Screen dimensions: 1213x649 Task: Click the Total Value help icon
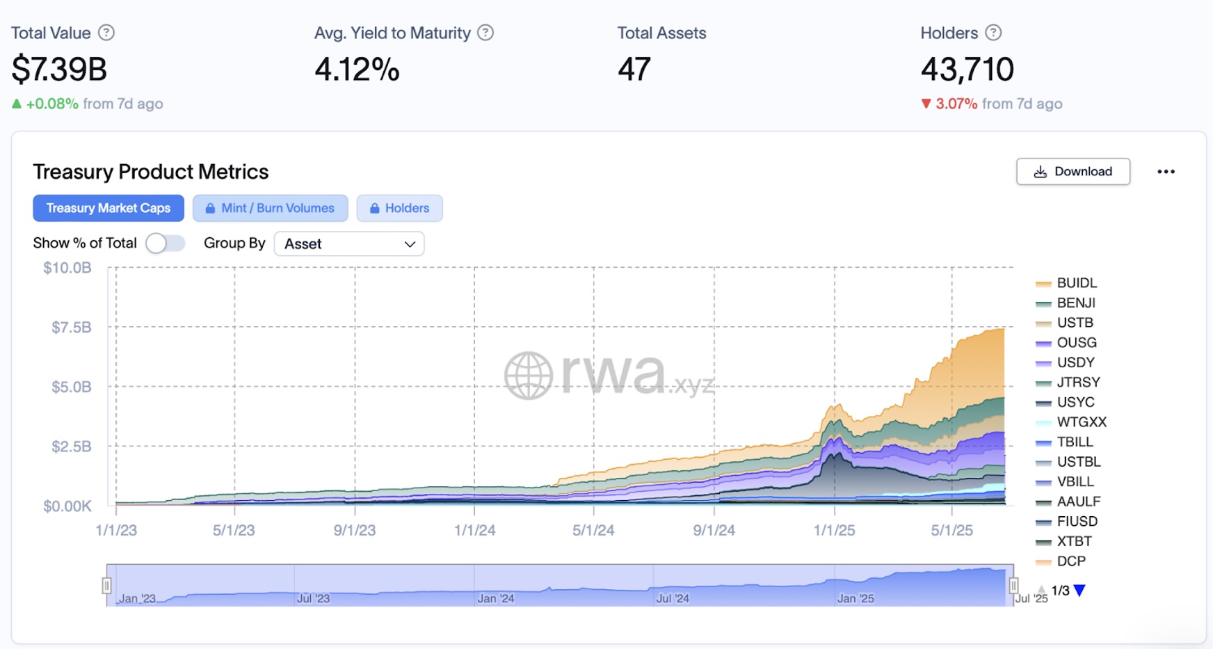[x=106, y=33]
